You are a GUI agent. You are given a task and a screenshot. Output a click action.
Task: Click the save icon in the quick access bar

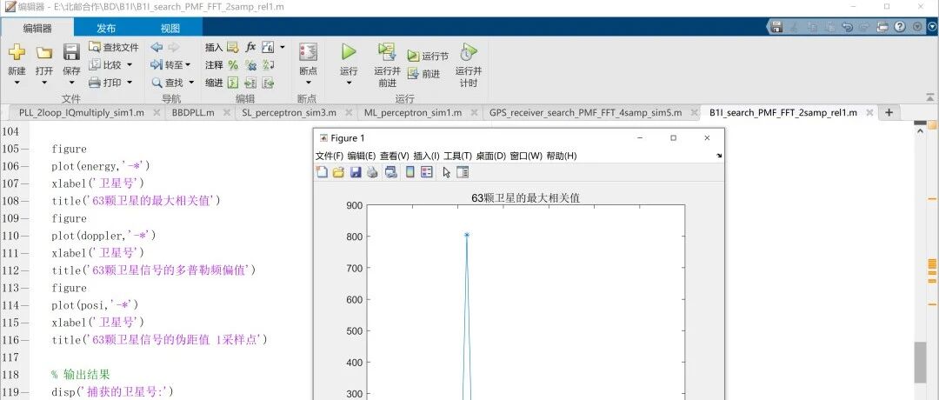coord(776,27)
